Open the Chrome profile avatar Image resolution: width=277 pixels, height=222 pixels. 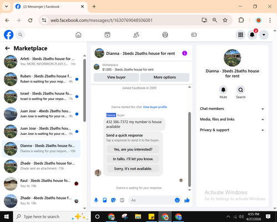click(x=259, y=20)
